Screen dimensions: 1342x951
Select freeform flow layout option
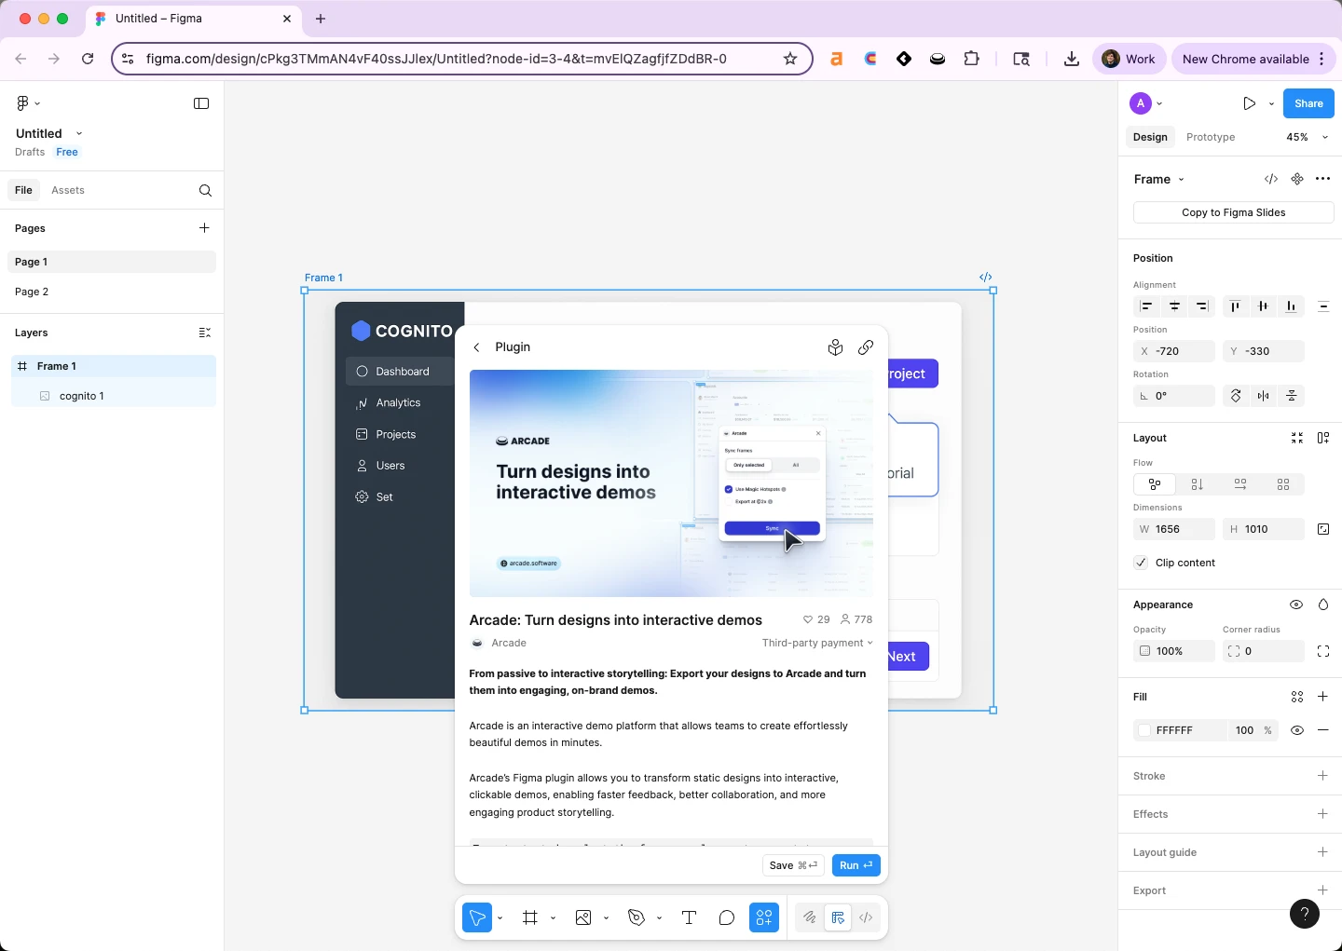[x=1155, y=484]
